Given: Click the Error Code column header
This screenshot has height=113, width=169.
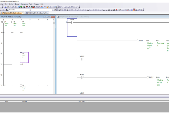Looking at the screenshot, I should click(x=83, y=101).
